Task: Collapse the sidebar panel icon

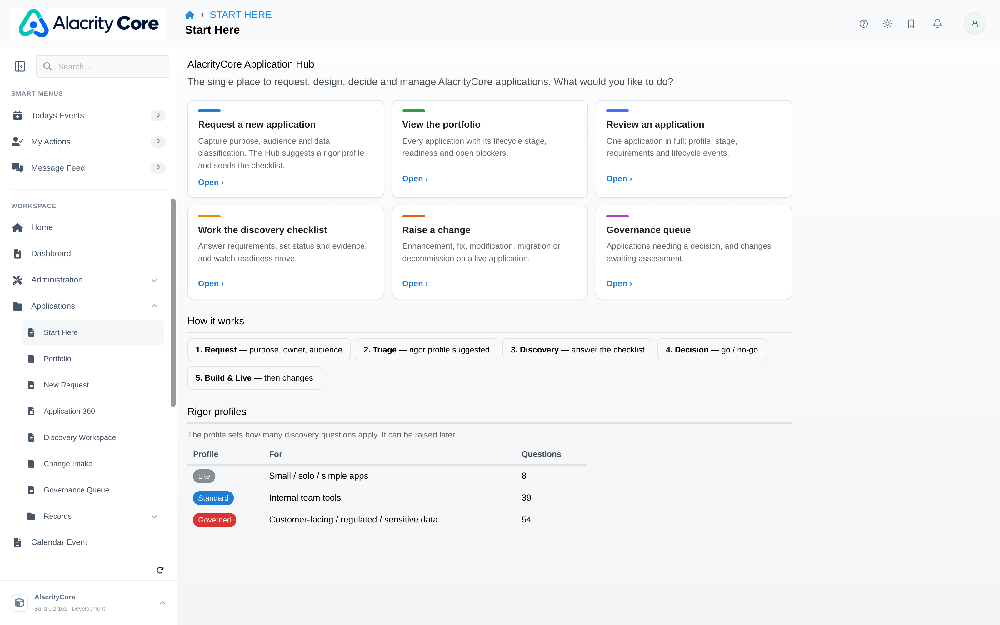Action: [x=20, y=66]
